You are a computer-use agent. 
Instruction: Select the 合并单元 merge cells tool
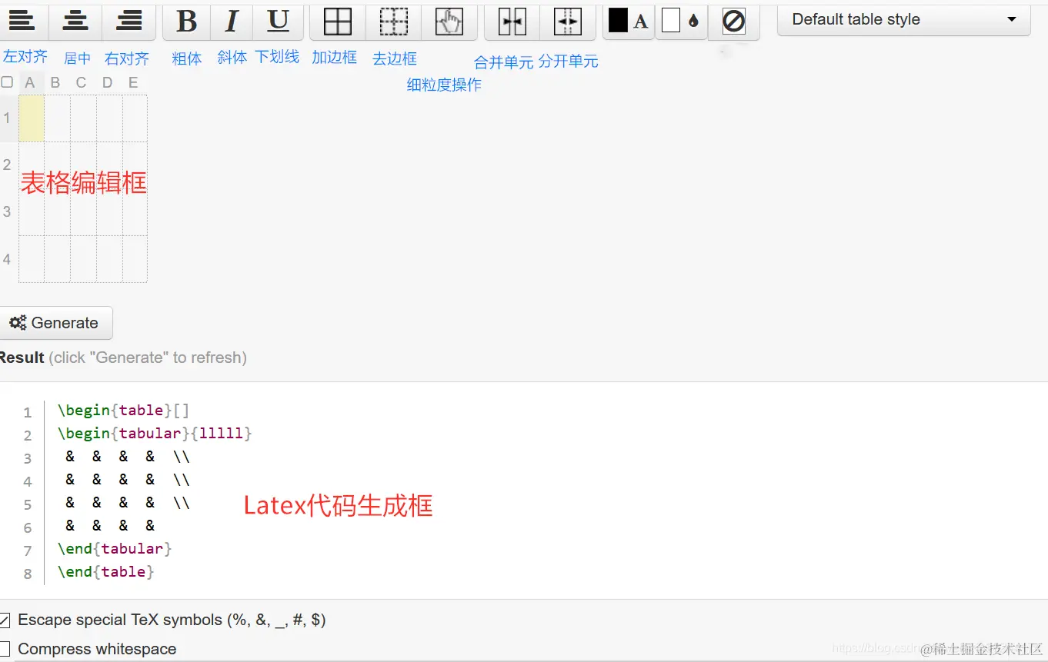511,22
